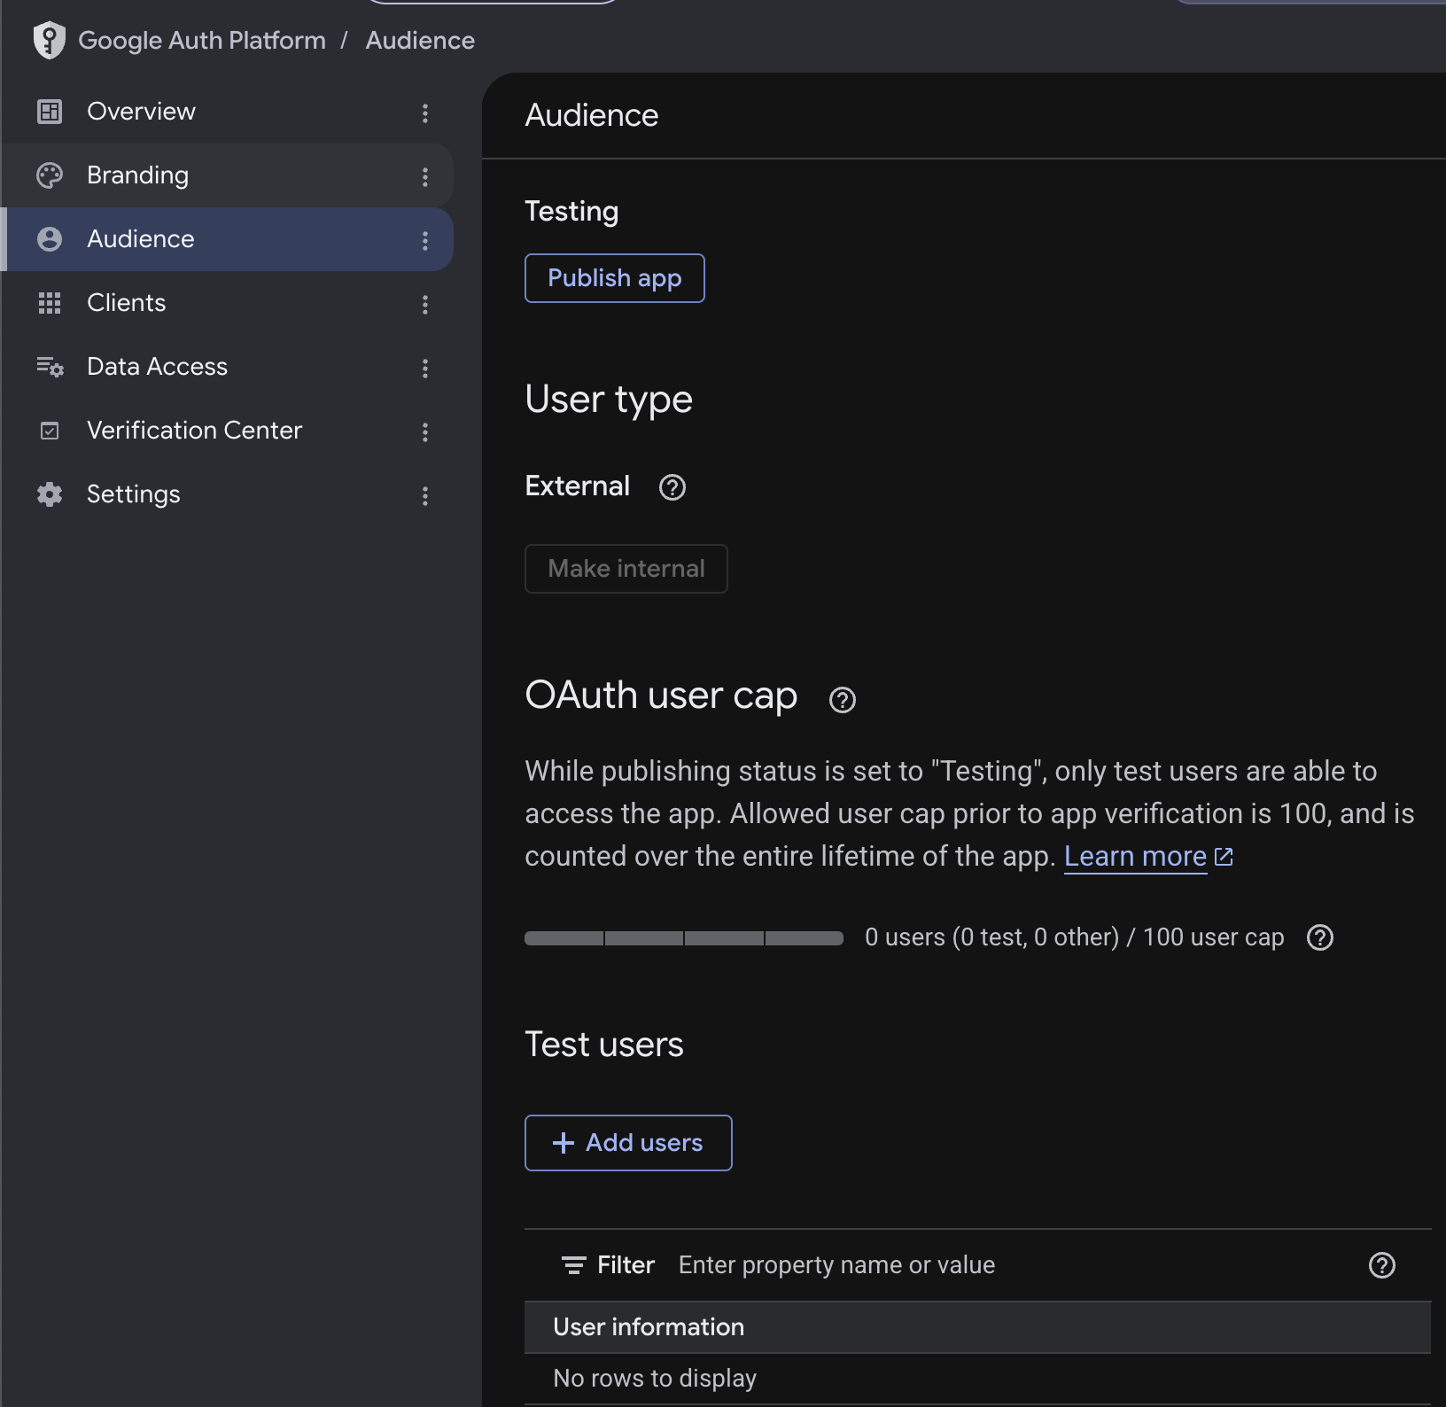Click the "Test users" heading
This screenshot has height=1407, width=1446.
pyautogui.click(x=604, y=1045)
